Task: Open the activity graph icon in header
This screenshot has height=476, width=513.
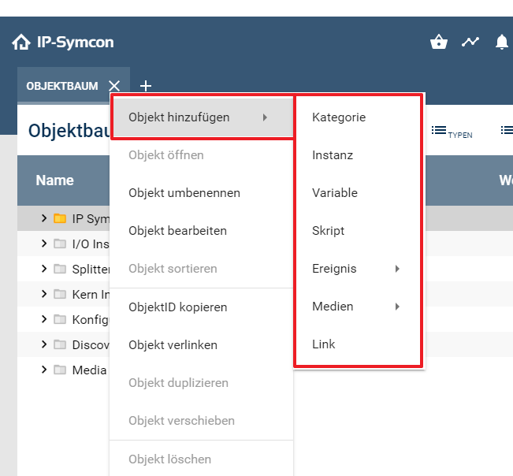Action: click(470, 42)
